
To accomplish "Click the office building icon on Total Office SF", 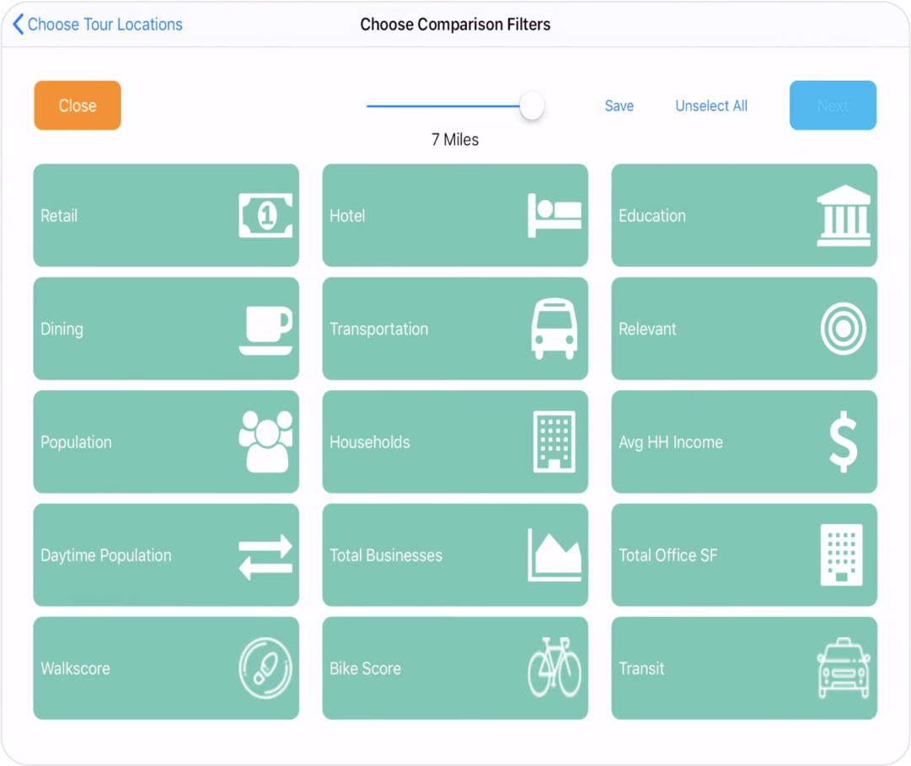I will pyautogui.click(x=841, y=555).
